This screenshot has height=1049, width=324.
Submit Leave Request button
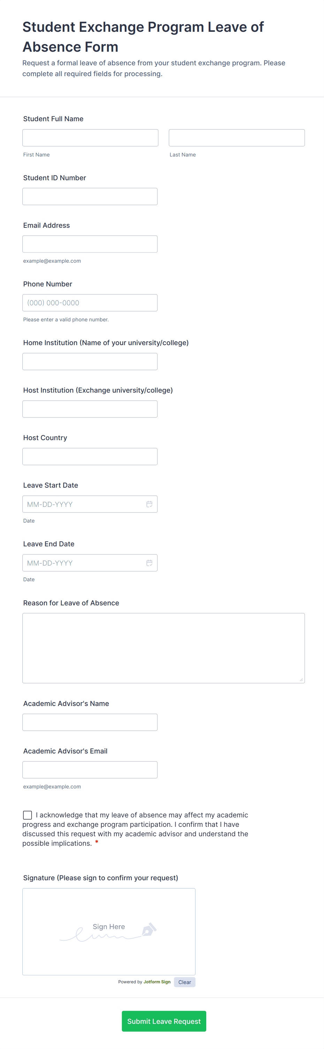click(164, 1021)
